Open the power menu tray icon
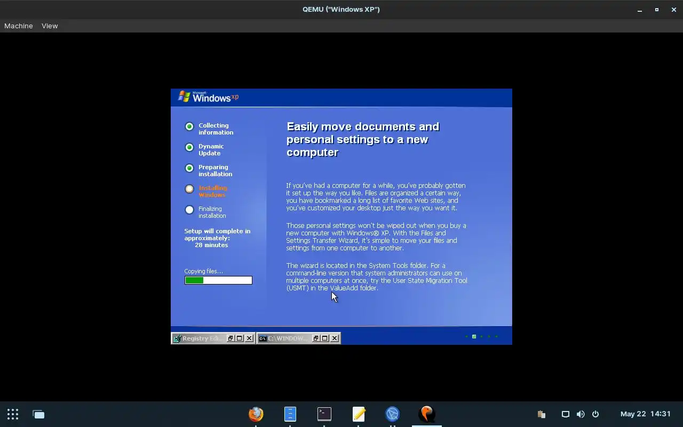 595,414
